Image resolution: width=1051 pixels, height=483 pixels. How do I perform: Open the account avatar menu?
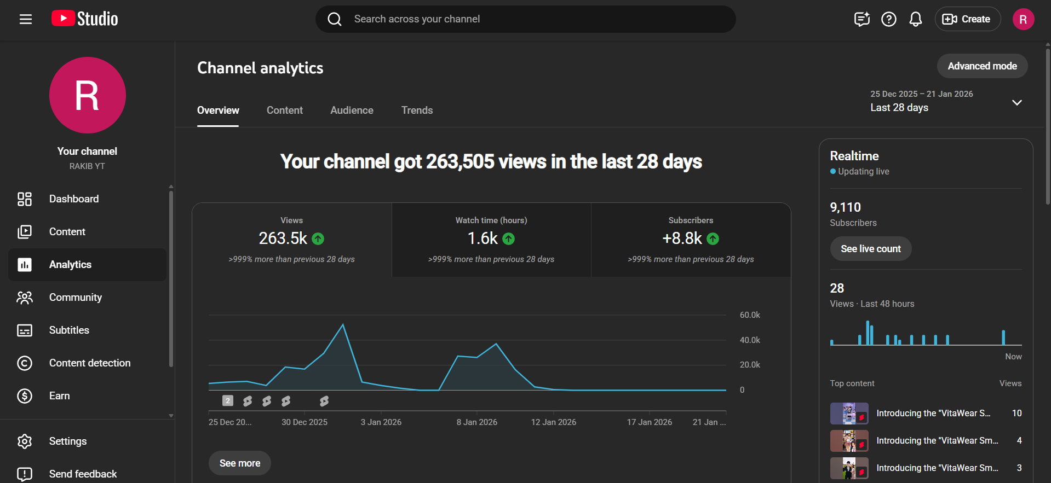pyautogui.click(x=1023, y=19)
